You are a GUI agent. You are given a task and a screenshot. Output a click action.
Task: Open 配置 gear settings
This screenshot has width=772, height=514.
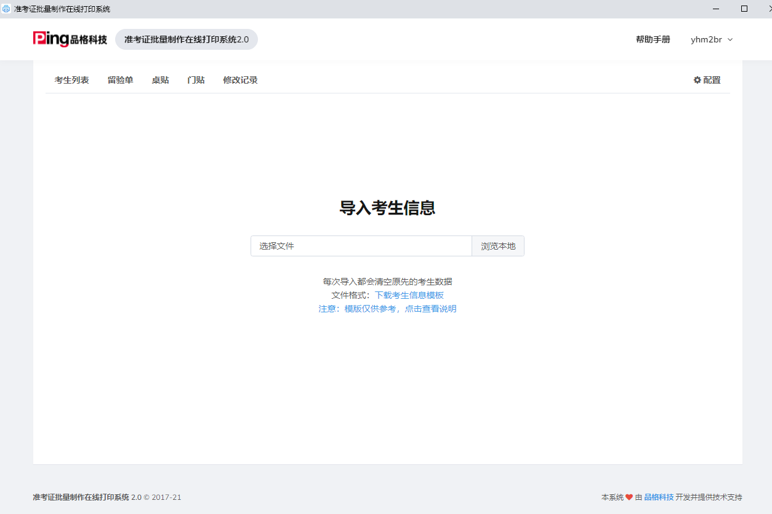(x=707, y=80)
